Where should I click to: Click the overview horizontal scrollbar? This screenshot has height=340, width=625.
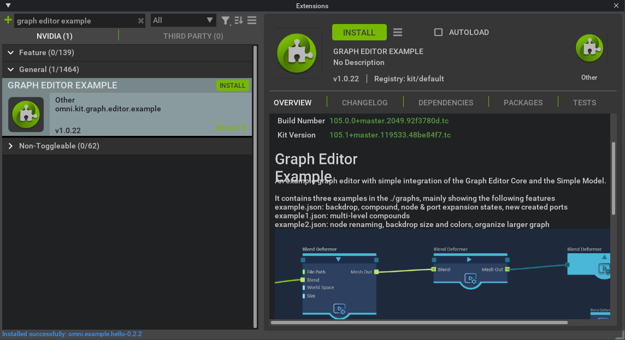419,323
